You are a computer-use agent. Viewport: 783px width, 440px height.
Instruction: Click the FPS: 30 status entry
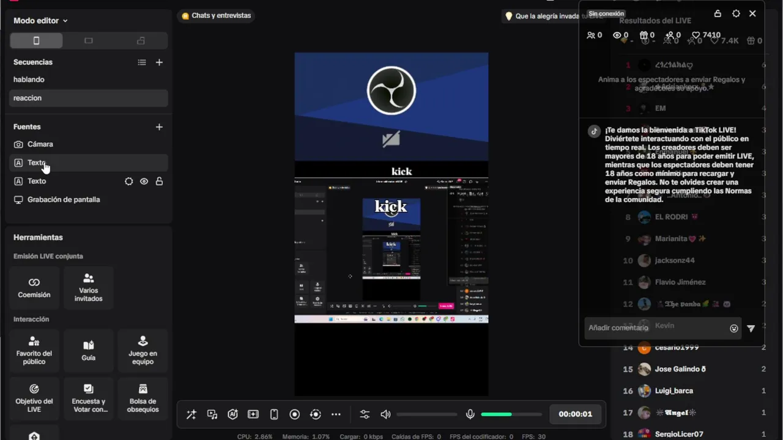tap(533, 437)
